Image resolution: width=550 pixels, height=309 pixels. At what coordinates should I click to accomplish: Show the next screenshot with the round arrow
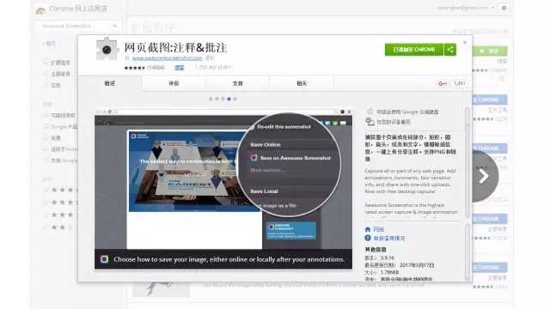click(x=484, y=176)
